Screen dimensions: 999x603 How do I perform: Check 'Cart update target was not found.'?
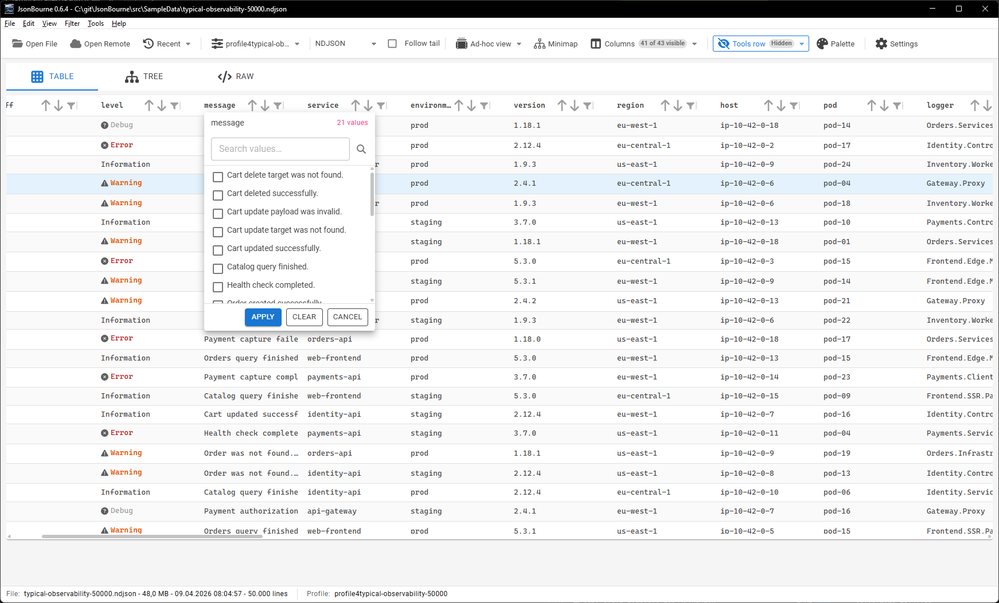pos(218,232)
